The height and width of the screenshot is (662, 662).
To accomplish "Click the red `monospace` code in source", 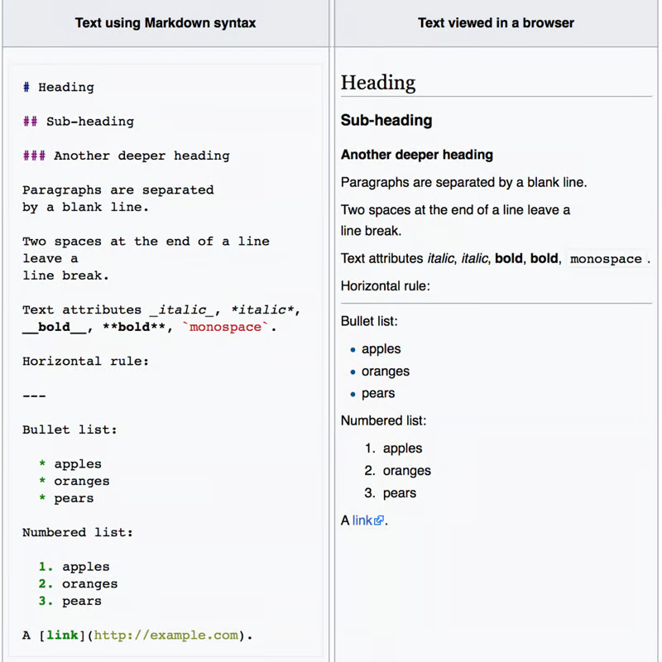I will [225, 327].
